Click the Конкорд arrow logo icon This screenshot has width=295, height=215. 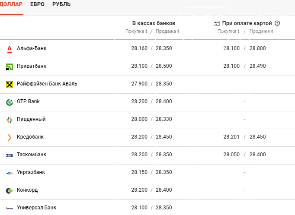pyautogui.click(x=10, y=191)
